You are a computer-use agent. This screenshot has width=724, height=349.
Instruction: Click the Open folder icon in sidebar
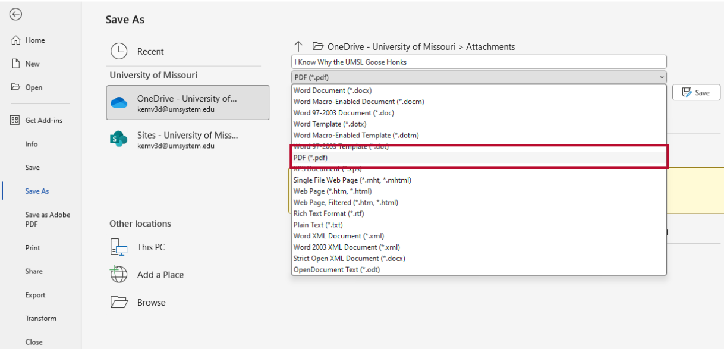tap(16, 87)
